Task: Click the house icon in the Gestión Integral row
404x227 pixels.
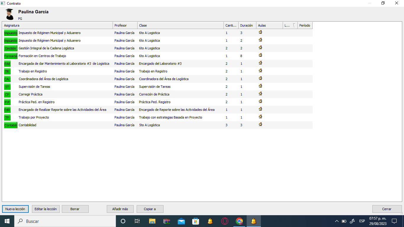Action: pos(261,47)
